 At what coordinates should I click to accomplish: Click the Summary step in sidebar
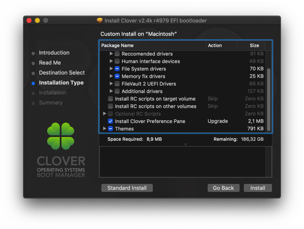(x=51, y=103)
